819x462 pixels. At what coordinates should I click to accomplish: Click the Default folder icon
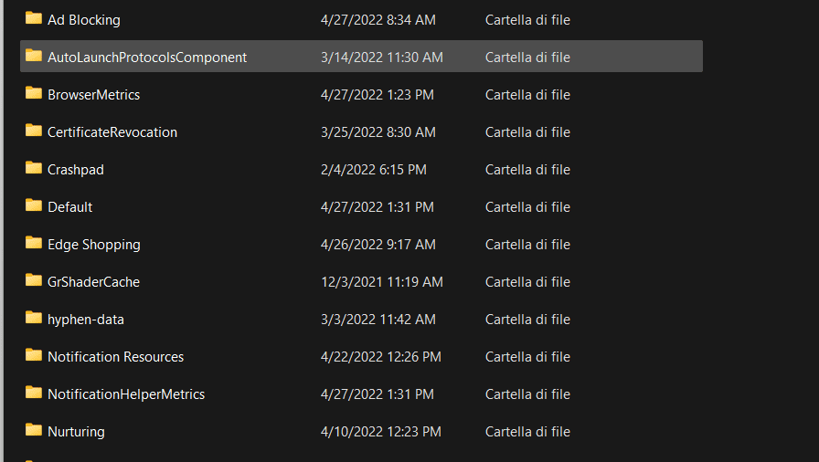(34, 205)
